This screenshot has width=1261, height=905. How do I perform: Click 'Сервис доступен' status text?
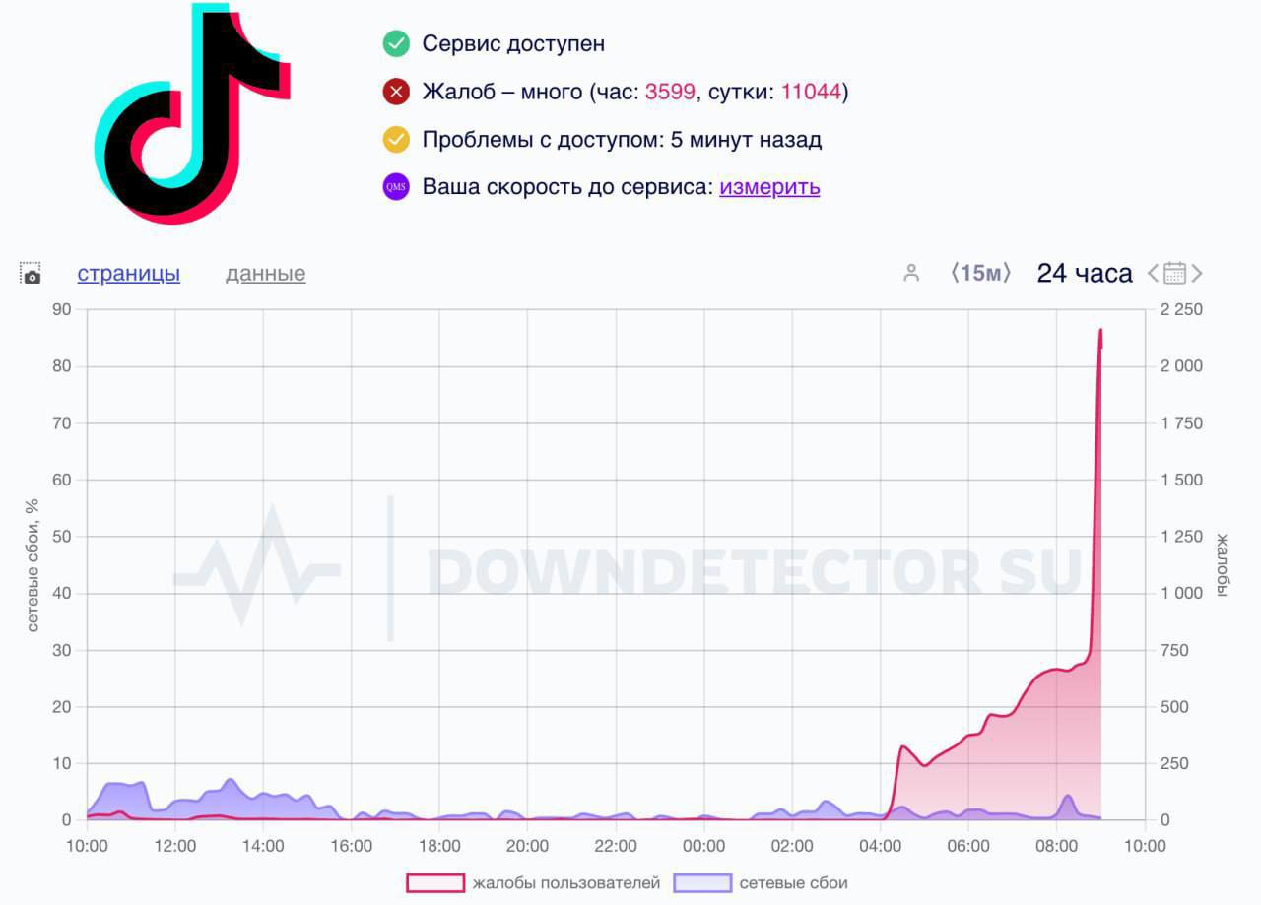[513, 43]
